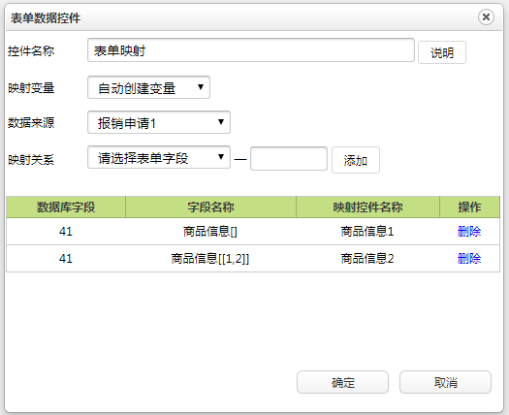Select the 商品信息[] field name cell
Image resolution: width=509 pixels, height=415 pixels.
210,232
